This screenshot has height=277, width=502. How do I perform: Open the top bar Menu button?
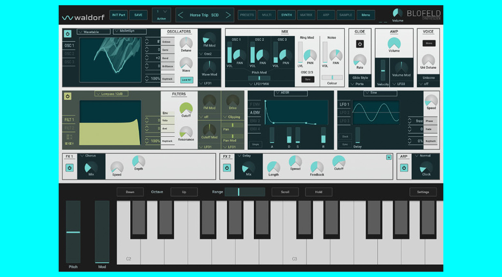coord(366,15)
